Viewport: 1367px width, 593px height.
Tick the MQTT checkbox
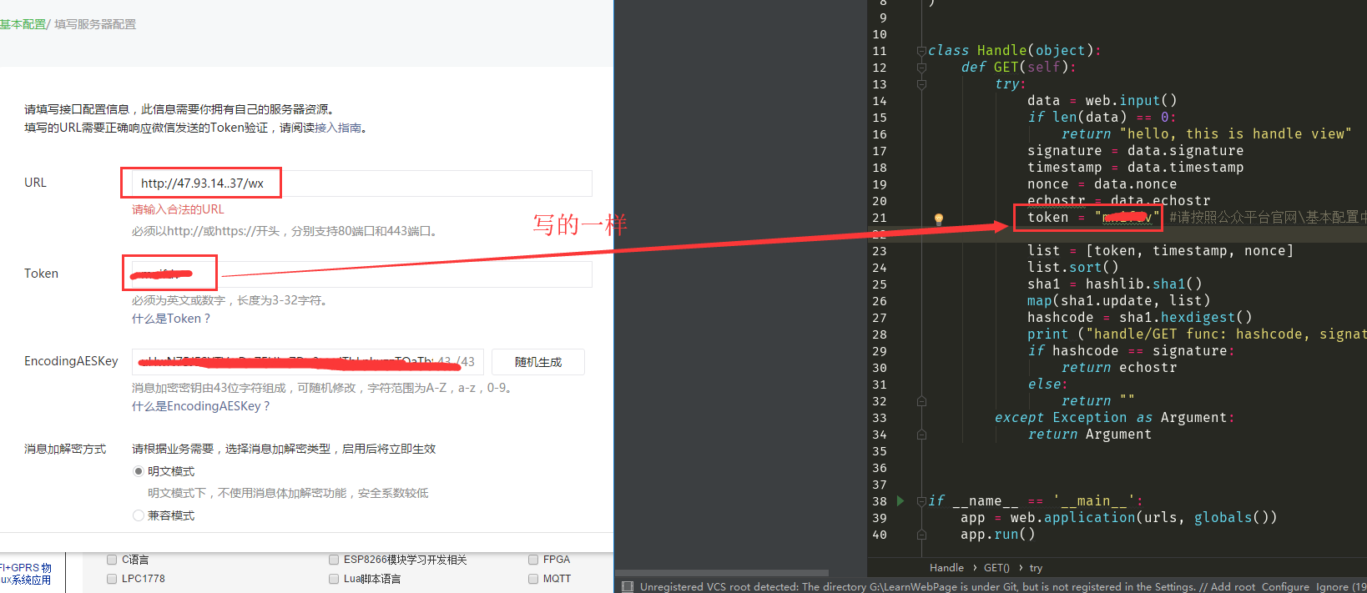(533, 579)
